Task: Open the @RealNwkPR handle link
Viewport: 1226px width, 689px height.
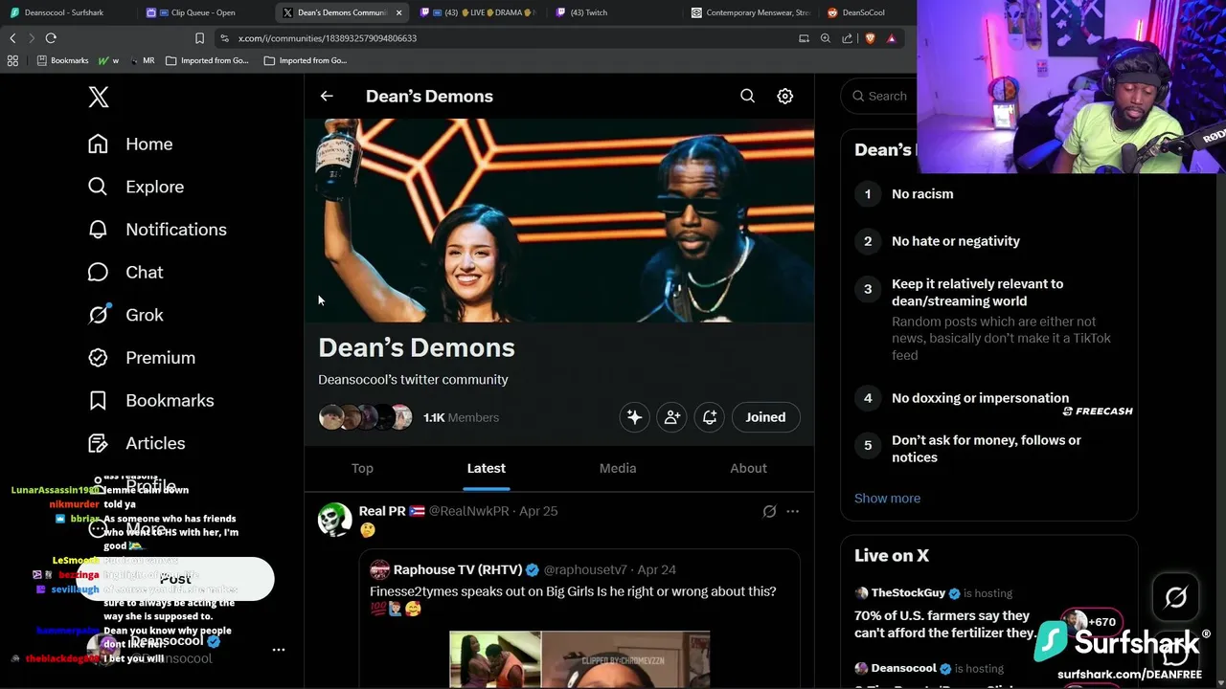Action: [x=468, y=511]
